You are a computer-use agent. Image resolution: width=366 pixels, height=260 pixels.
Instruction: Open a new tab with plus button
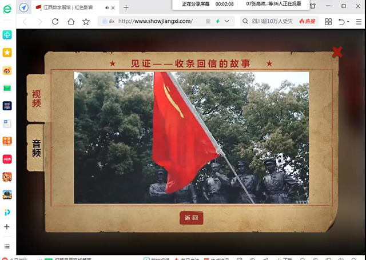pyautogui.click(x=126, y=7)
